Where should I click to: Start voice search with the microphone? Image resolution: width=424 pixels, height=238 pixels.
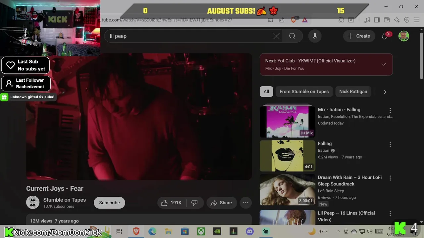(315, 36)
